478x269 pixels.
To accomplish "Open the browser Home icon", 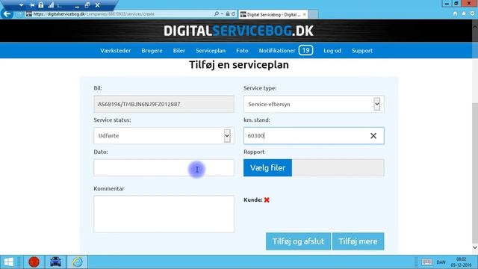I will [x=455, y=13].
